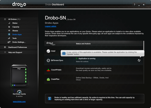Open the Capacity section
Viewport: 151px width, 108px height.
[16, 27]
